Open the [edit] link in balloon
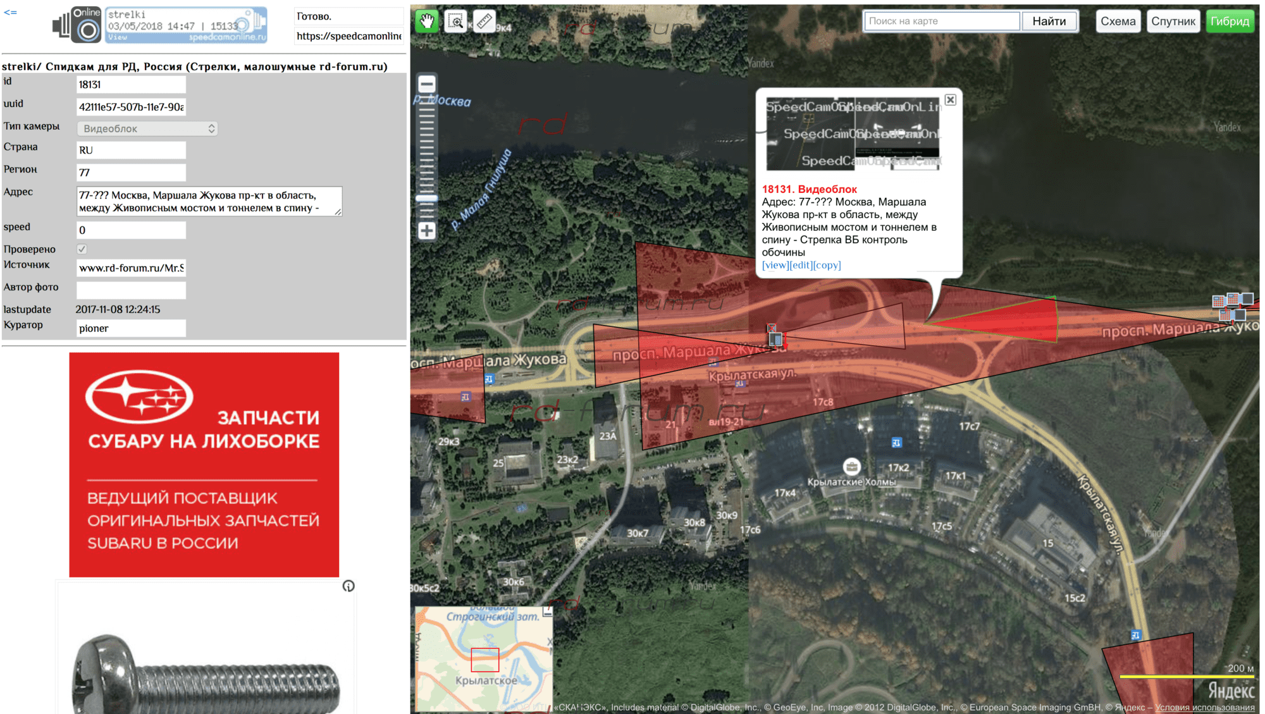The image size is (1265, 714). tap(801, 265)
